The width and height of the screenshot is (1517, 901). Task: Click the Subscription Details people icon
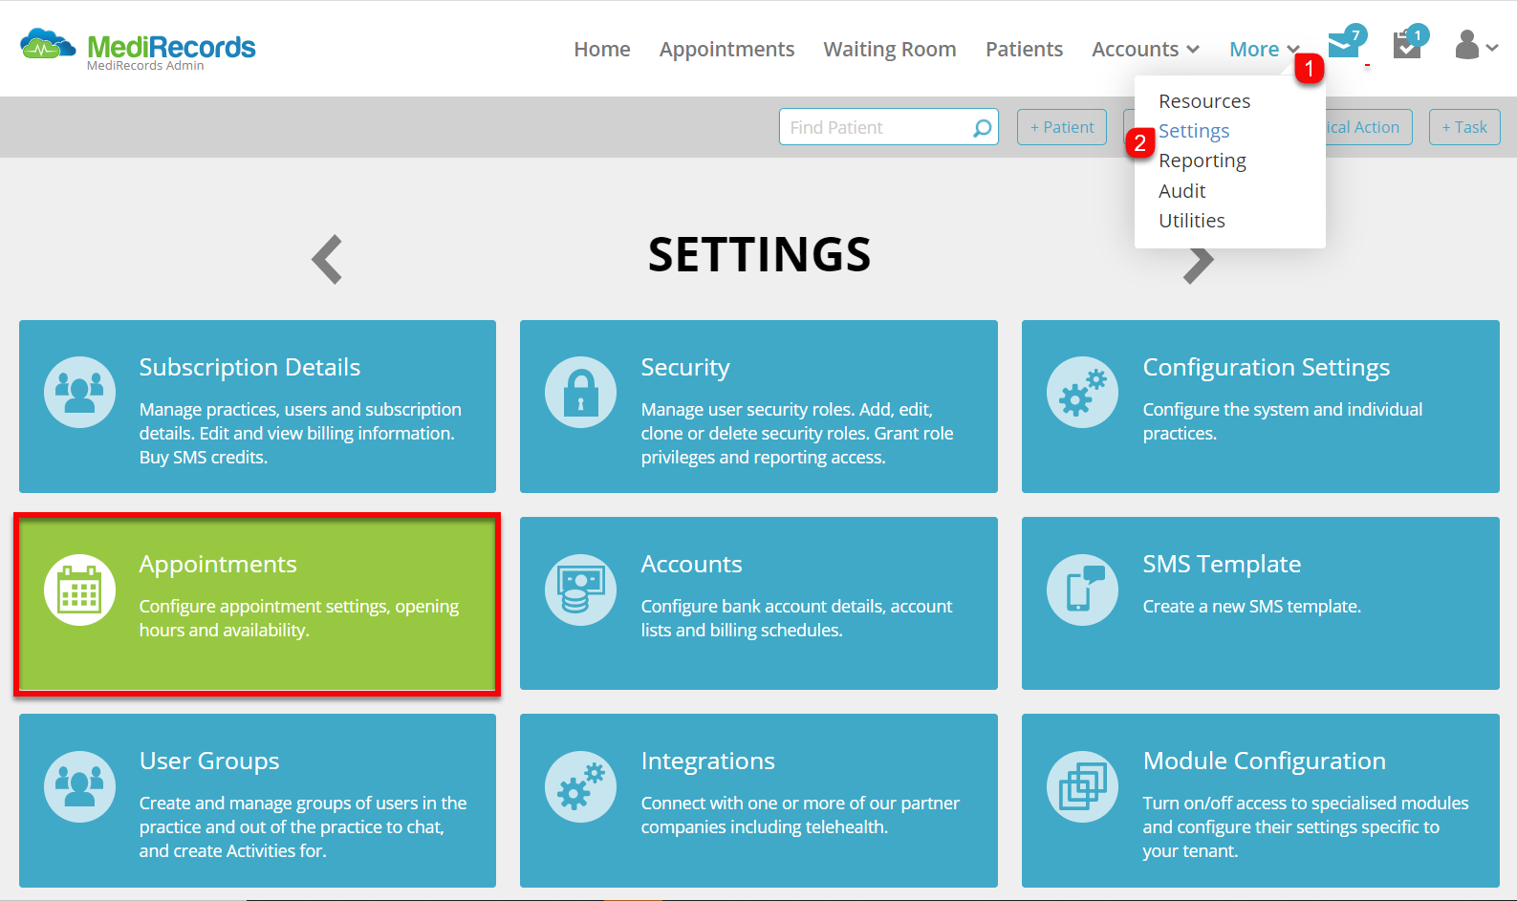79,392
